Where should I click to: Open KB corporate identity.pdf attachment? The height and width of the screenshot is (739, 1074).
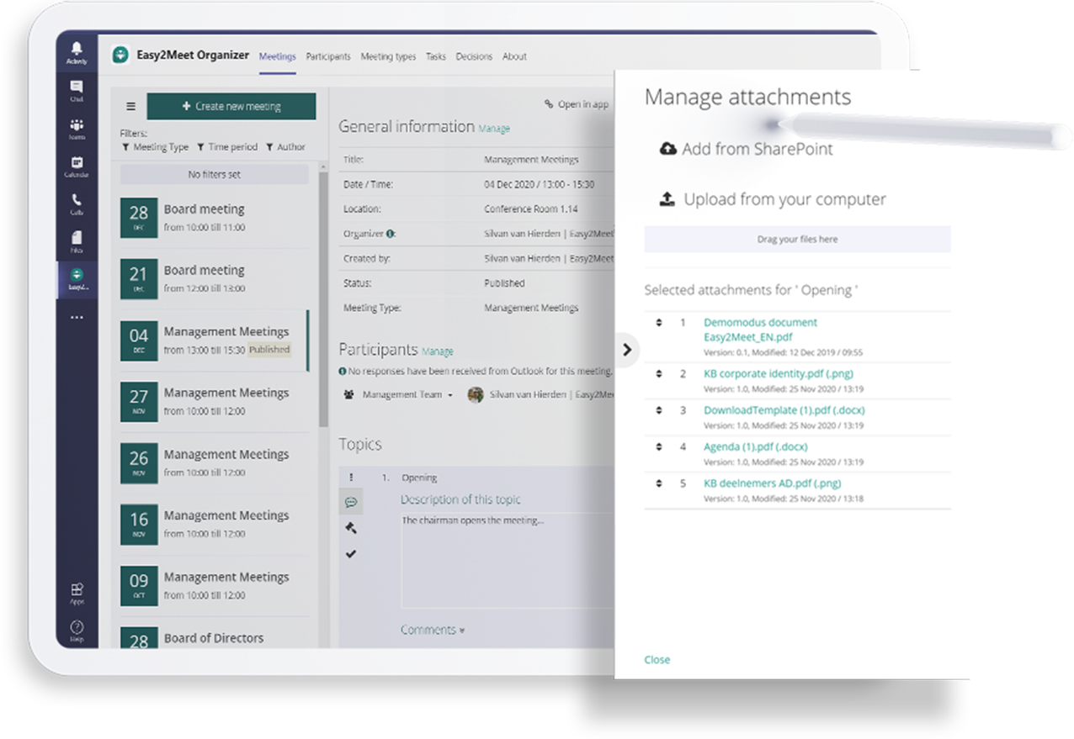779,373
